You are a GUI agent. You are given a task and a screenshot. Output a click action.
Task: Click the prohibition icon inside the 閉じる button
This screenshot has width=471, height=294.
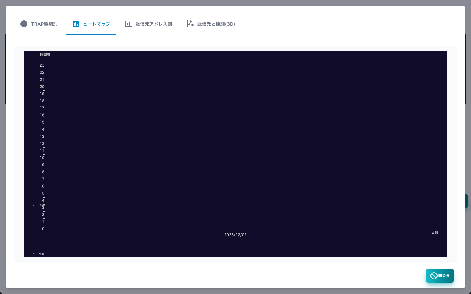(x=434, y=276)
